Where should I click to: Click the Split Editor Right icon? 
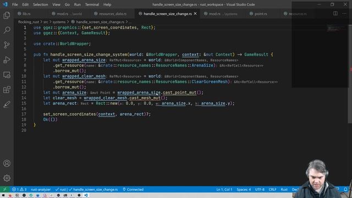335,13
